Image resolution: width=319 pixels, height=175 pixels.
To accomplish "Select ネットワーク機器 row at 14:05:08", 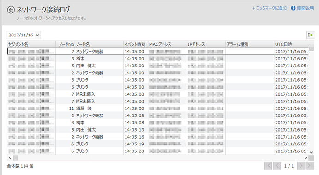I will click(x=158, y=115).
